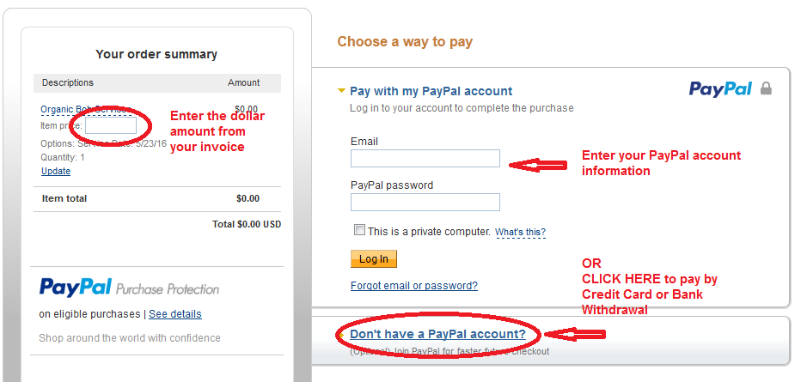The image size is (801, 382).
Task: Open 'See details' for purchase protection
Action: coord(175,314)
